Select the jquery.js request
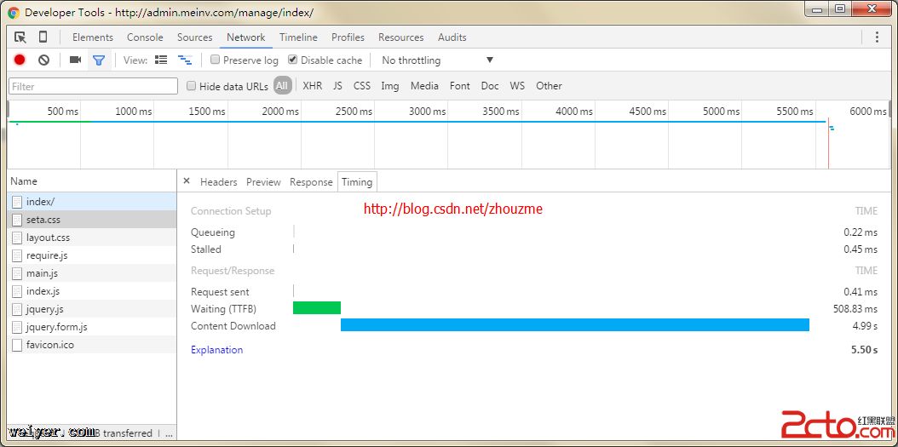 (x=92, y=309)
